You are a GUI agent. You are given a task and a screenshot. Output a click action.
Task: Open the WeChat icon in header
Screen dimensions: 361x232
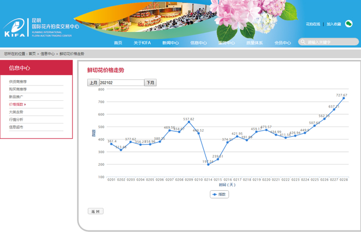pos(349,24)
